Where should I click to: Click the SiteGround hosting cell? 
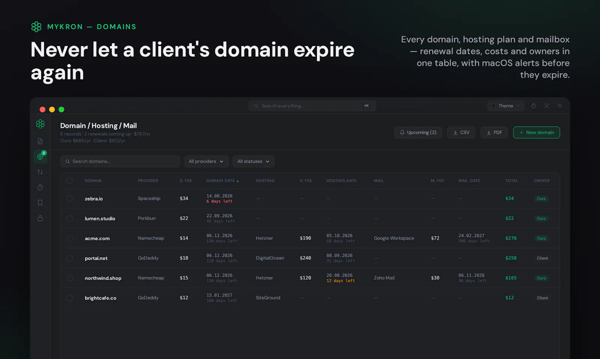click(x=268, y=298)
